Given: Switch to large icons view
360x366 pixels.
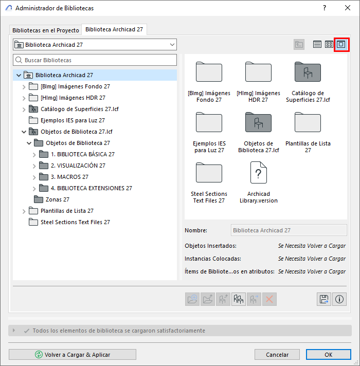Looking at the screenshot, I should click(x=341, y=44).
